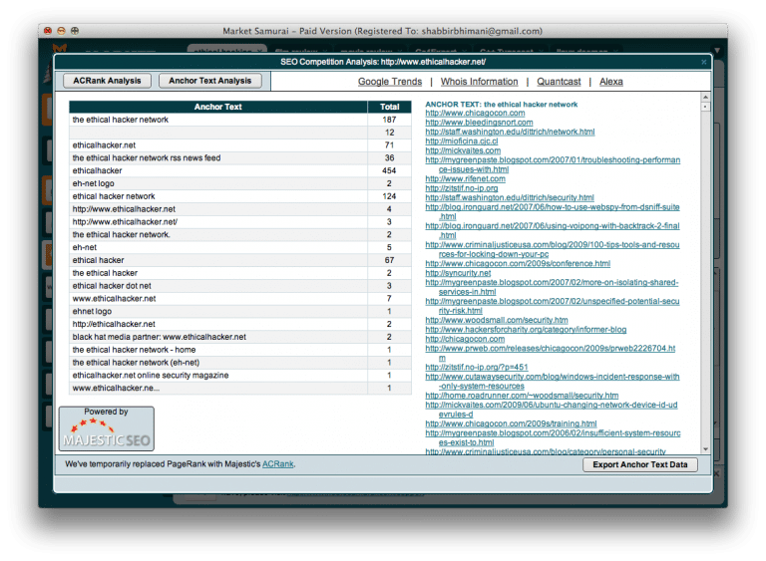This screenshot has width=766, height=561.
Task: Select the 'eh-net' anchor row
Action: tap(239, 247)
